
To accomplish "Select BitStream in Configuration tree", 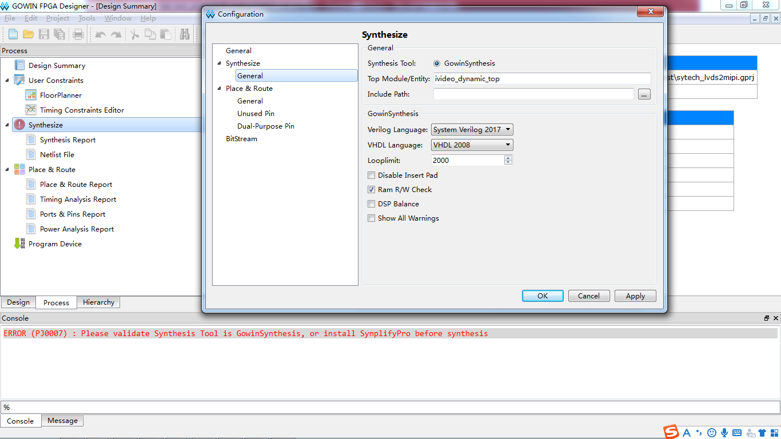I will 241,139.
